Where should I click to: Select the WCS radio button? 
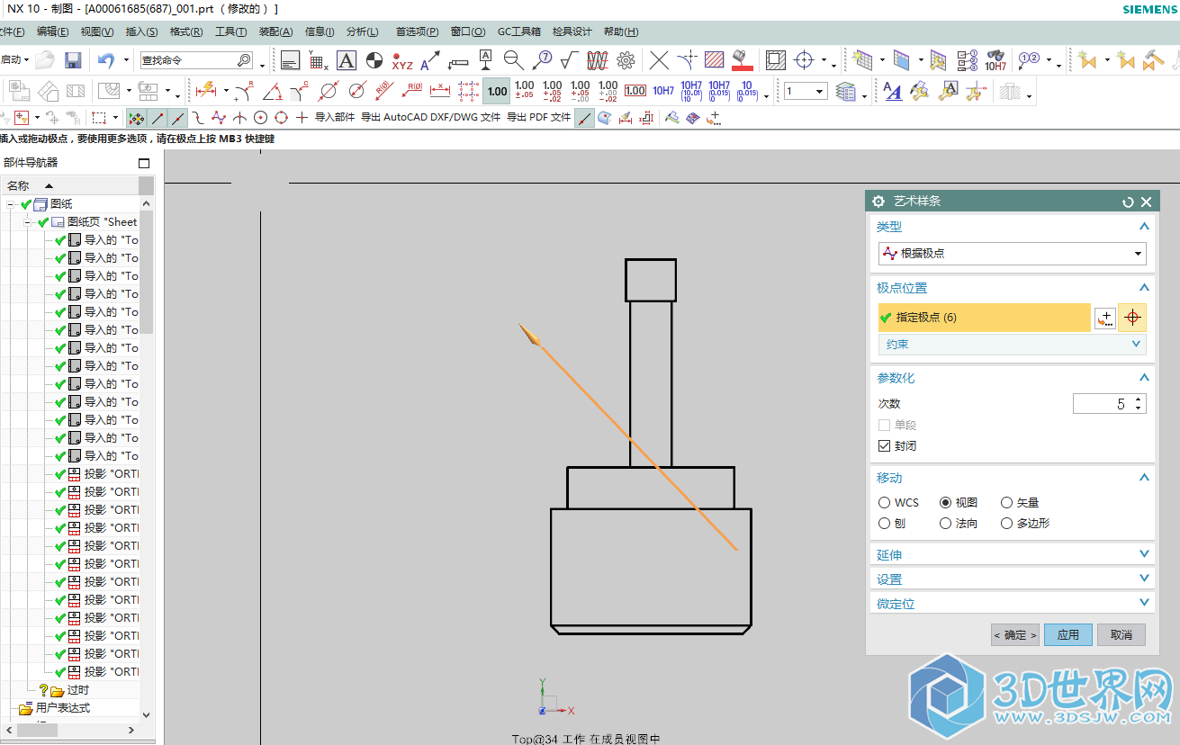885,502
